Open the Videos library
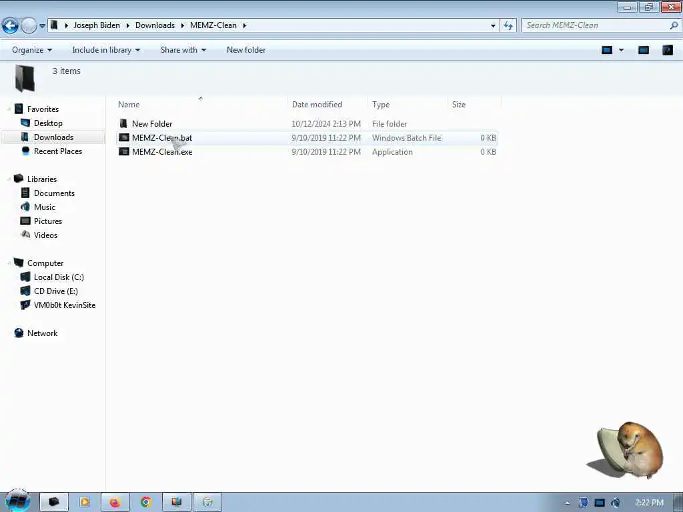Image resolution: width=683 pixels, height=512 pixels. coord(45,235)
